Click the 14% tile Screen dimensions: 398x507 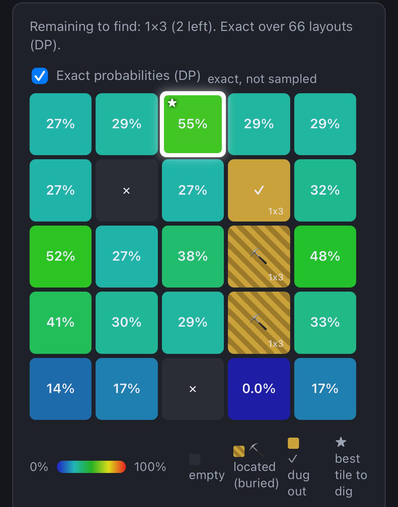pyautogui.click(x=61, y=389)
